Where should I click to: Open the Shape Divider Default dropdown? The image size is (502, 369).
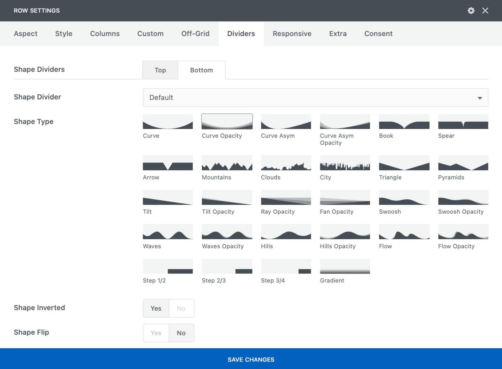[x=315, y=98]
